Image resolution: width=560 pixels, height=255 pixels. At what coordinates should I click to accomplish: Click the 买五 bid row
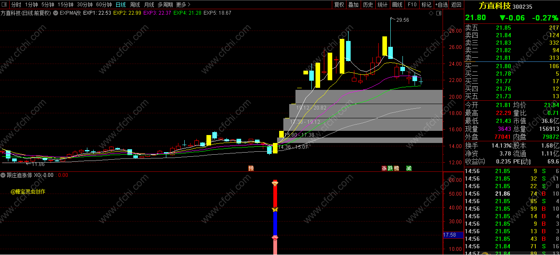click(512, 96)
